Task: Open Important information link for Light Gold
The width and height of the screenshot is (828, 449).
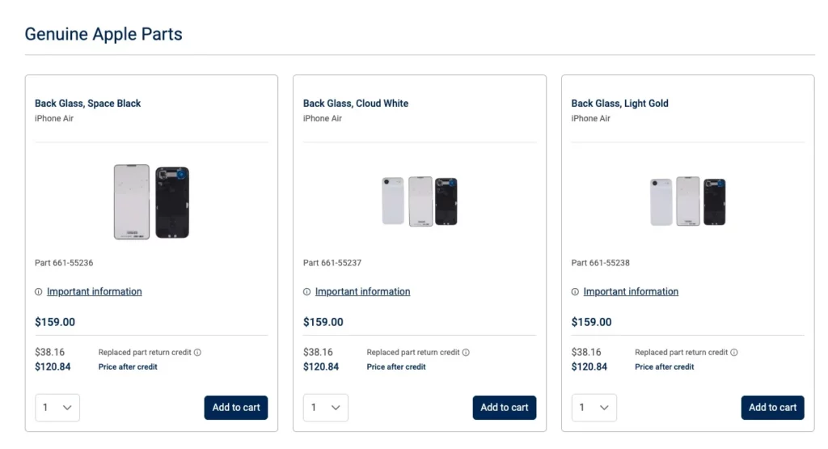Action: point(631,292)
